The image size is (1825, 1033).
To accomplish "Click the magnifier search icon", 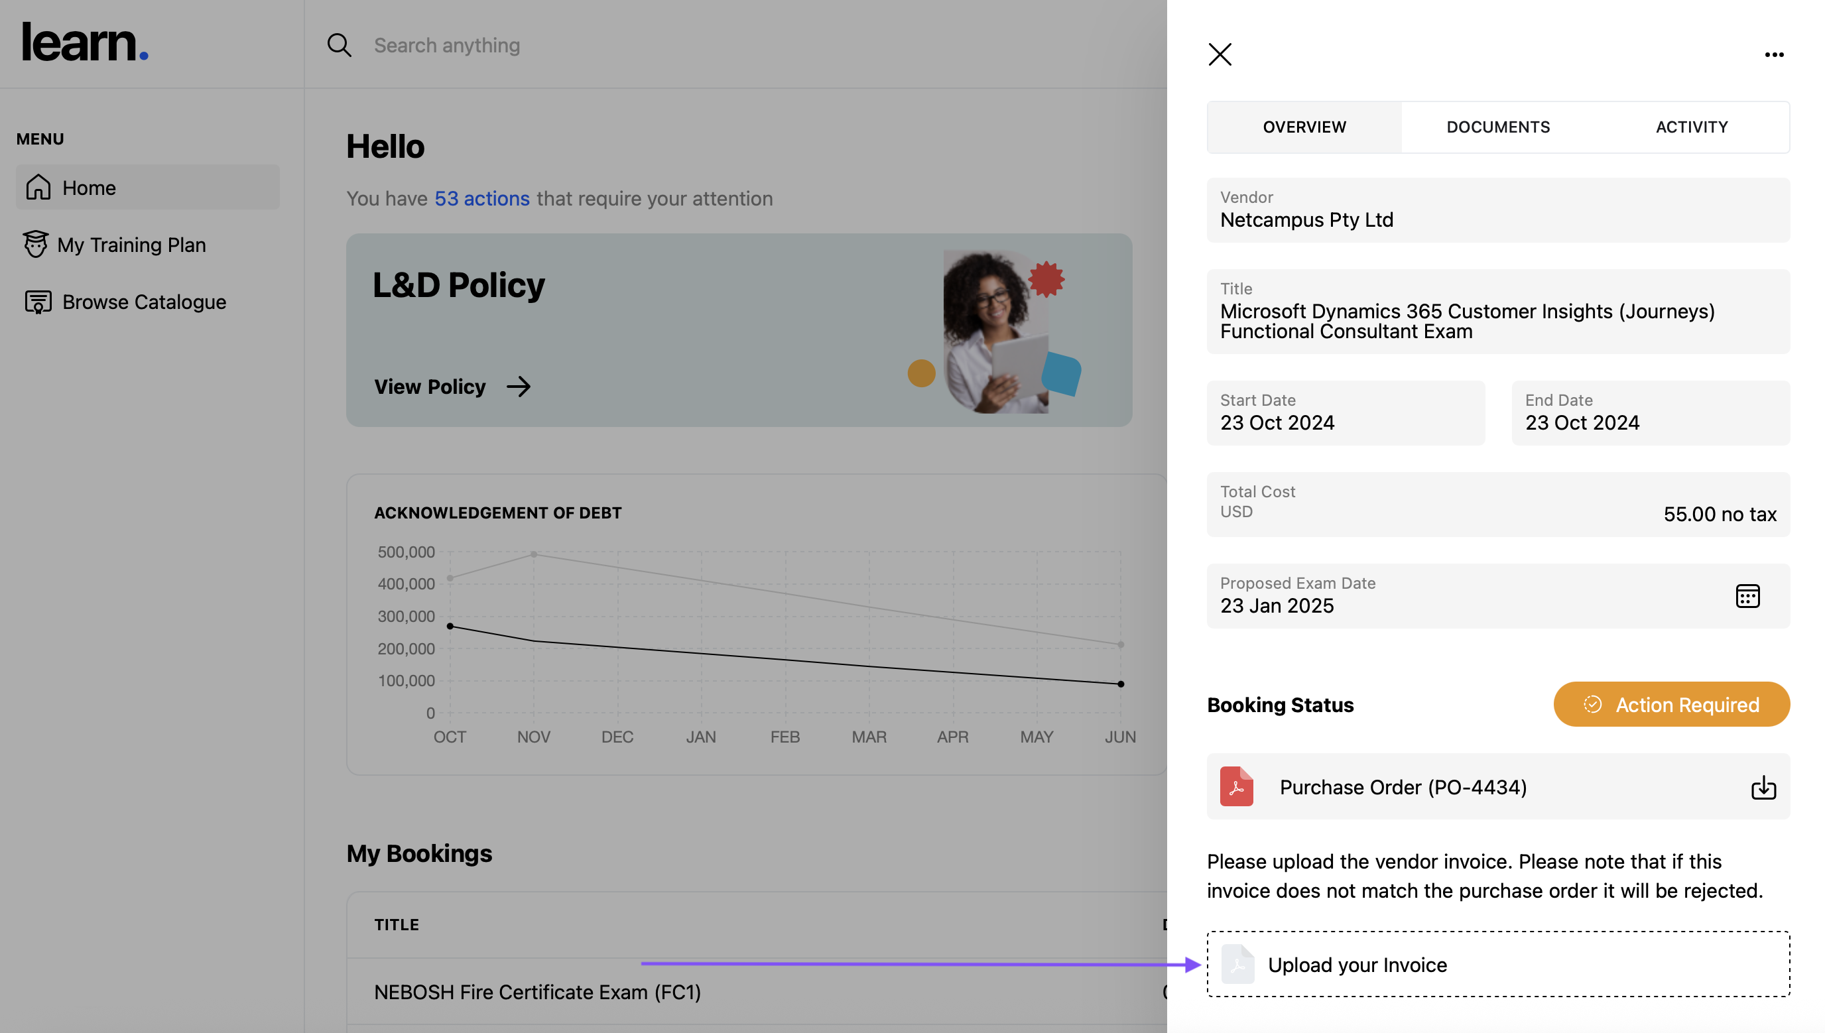I will click(x=339, y=45).
